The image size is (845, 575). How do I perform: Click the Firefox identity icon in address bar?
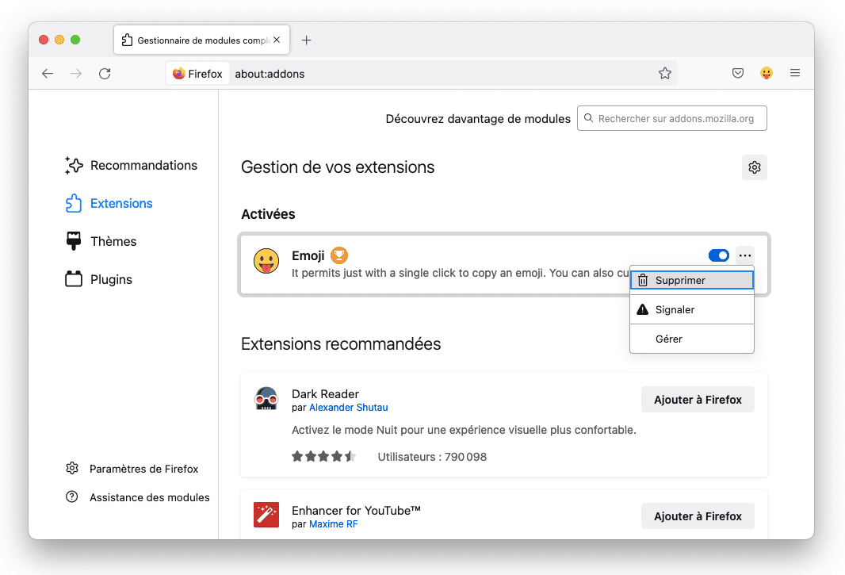198,74
